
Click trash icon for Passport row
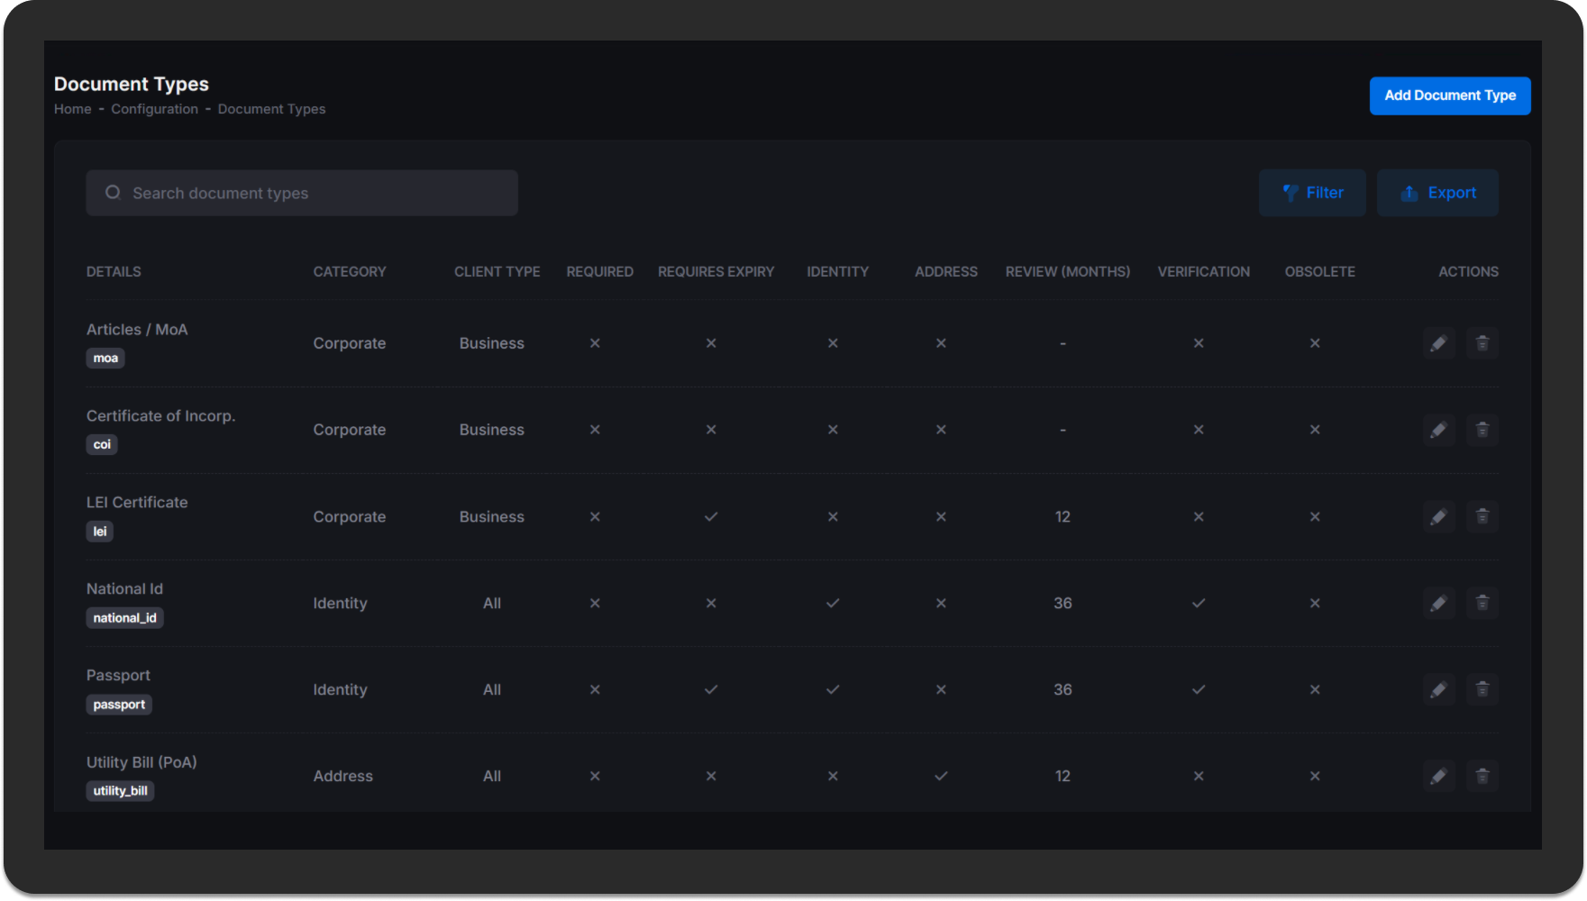[x=1482, y=689]
